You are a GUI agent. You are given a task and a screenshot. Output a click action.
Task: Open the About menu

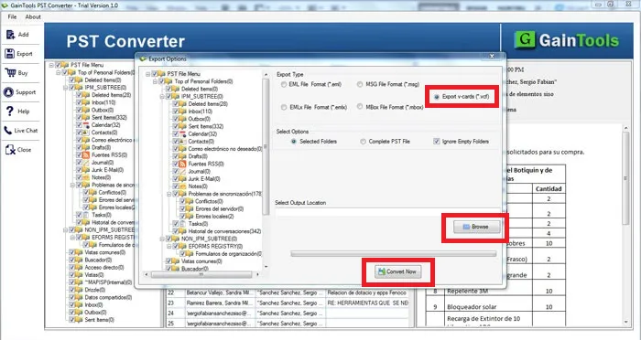(33, 16)
